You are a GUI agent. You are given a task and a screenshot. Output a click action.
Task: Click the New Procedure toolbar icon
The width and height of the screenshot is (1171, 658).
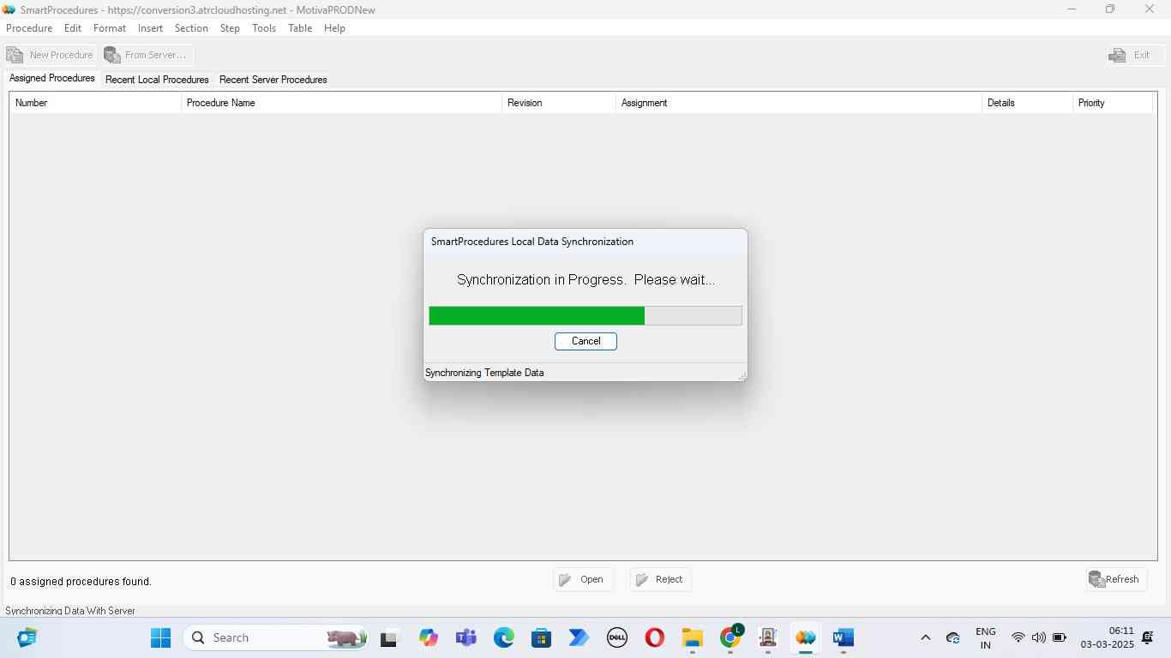coord(15,55)
